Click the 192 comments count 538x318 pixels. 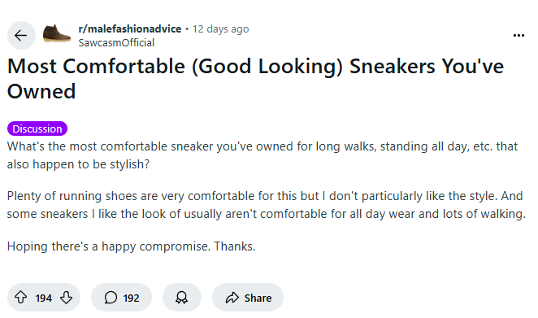click(132, 298)
